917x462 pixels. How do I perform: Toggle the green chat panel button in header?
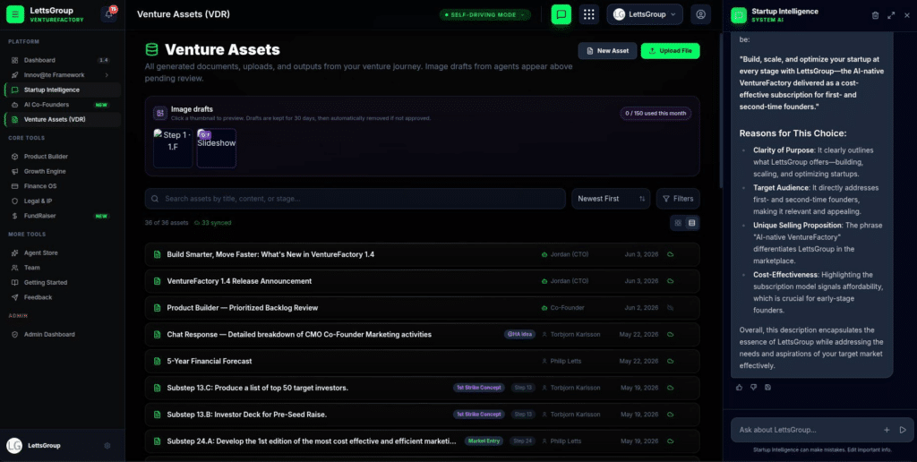[x=561, y=14]
